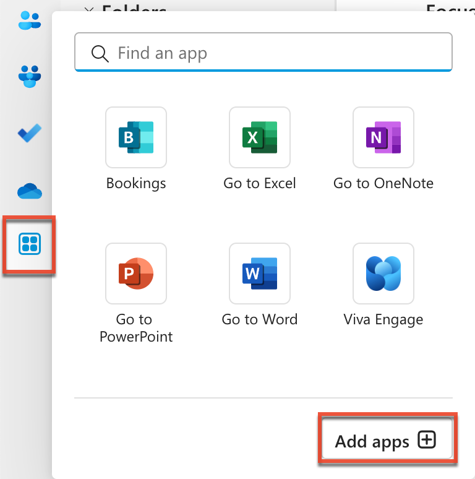Launch Word via its blue icon
475x479 pixels.
pyautogui.click(x=260, y=274)
